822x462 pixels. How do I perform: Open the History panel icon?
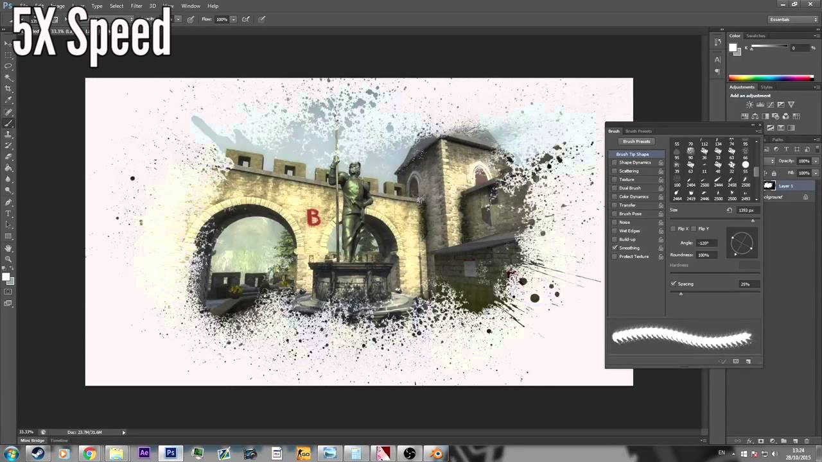pos(717,42)
